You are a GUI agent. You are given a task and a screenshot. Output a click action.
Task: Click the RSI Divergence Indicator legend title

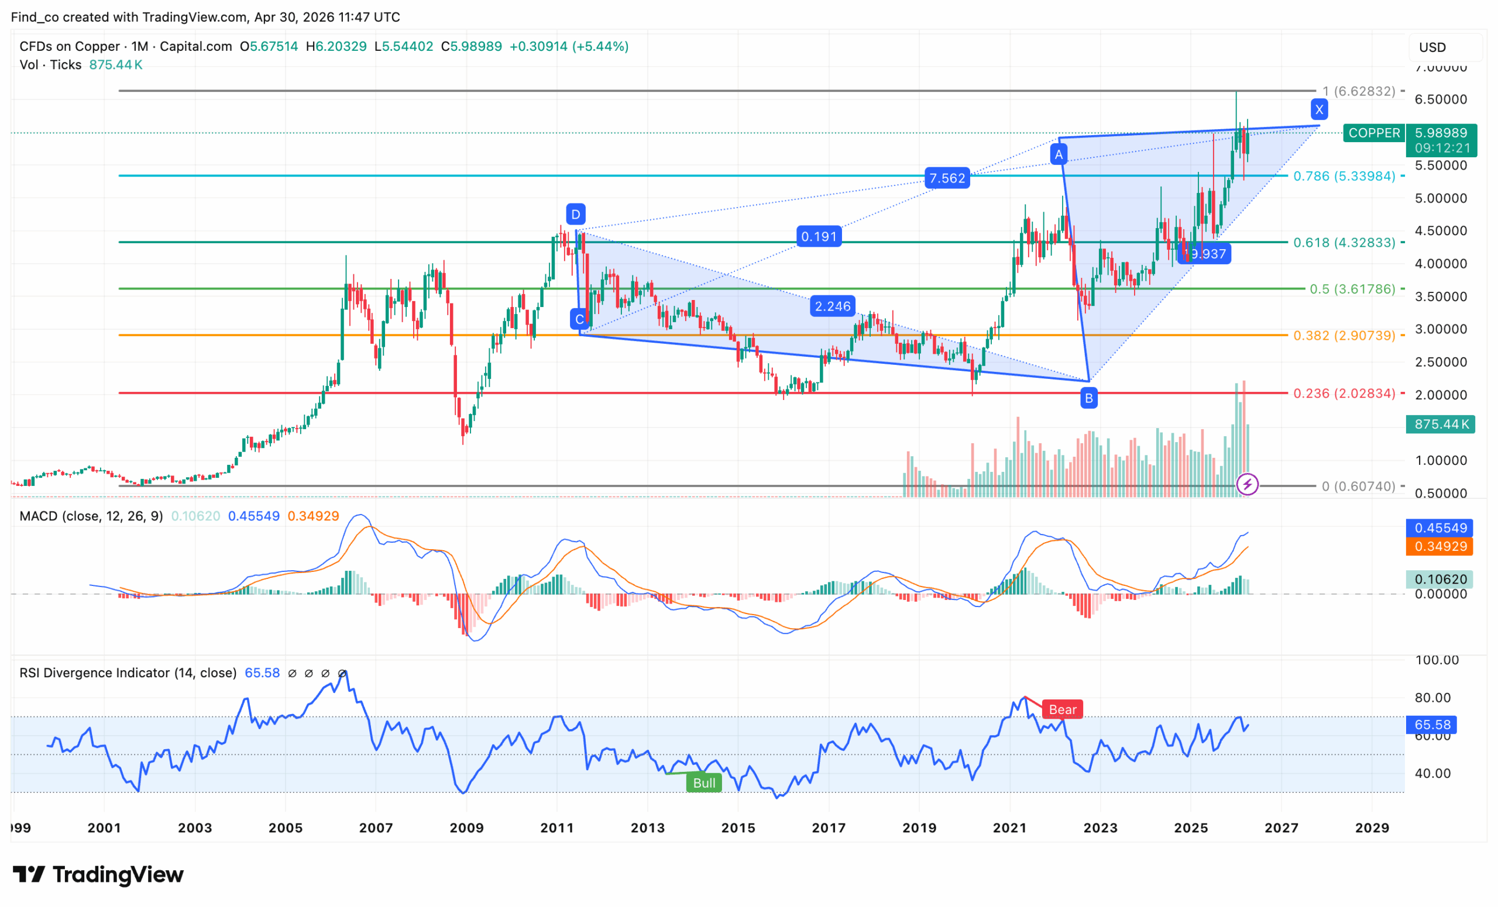(x=128, y=673)
